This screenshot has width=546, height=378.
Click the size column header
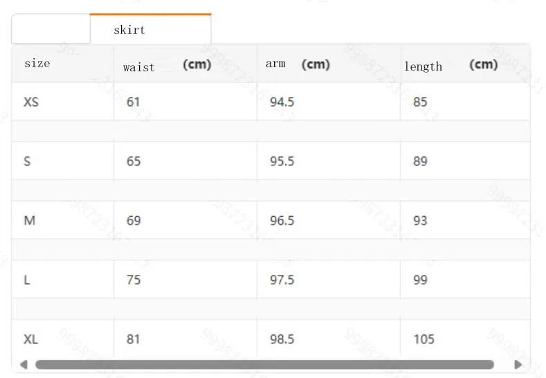point(37,64)
